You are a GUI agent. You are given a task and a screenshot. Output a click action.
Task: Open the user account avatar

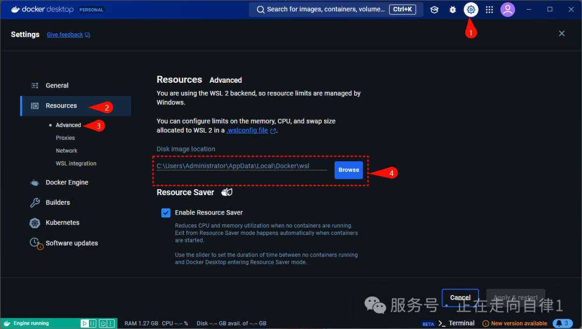point(508,10)
